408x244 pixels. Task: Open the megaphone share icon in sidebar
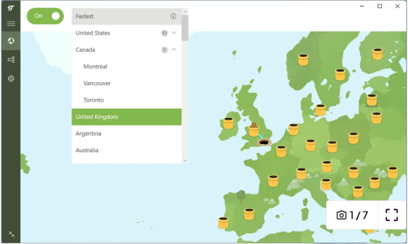coord(11,60)
